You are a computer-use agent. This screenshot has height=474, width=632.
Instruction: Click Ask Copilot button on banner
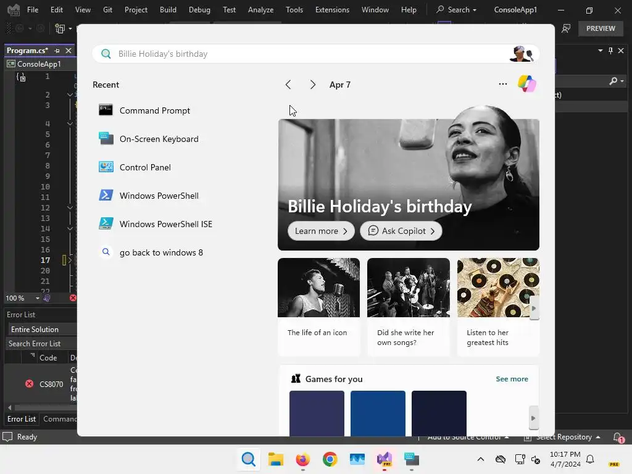pyautogui.click(x=401, y=231)
